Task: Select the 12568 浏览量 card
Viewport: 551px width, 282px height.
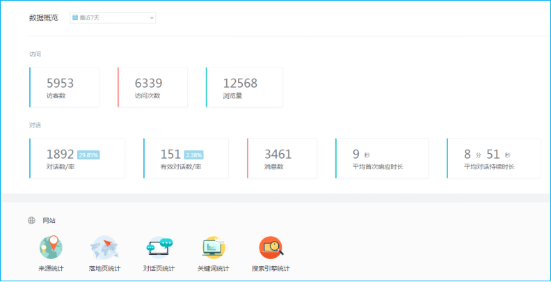Action: [x=244, y=87]
